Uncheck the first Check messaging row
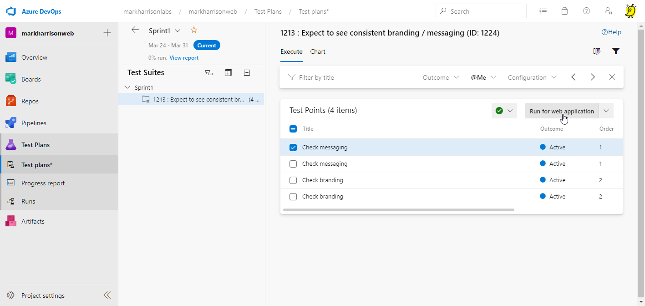 click(x=293, y=148)
